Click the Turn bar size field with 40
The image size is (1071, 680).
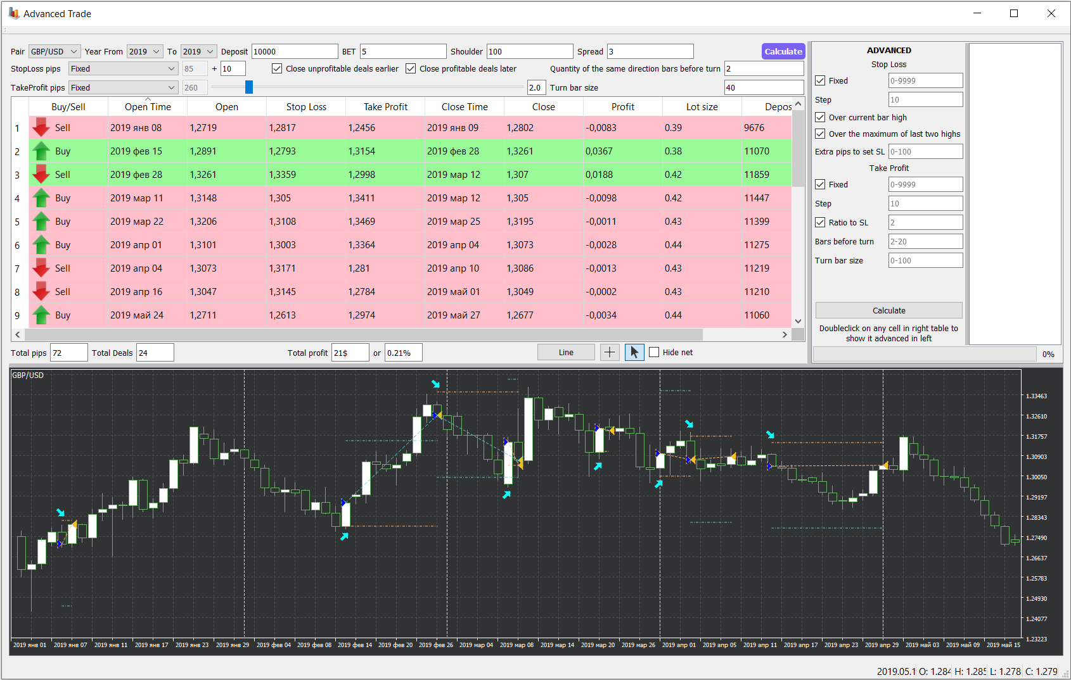[x=764, y=87]
